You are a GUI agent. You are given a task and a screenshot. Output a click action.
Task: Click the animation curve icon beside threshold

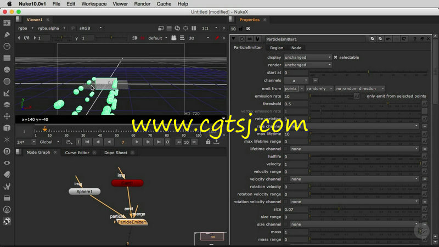coord(425,104)
